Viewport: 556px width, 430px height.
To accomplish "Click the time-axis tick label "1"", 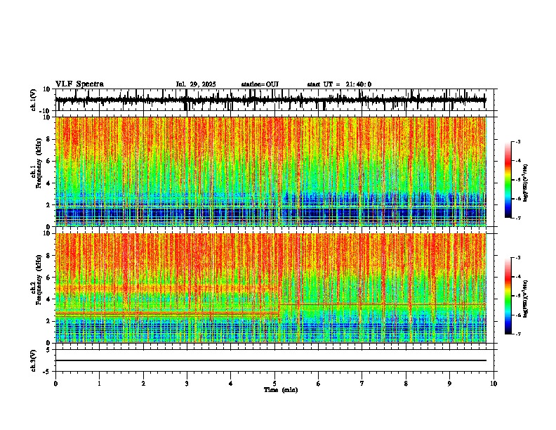I will pos(99,384).
